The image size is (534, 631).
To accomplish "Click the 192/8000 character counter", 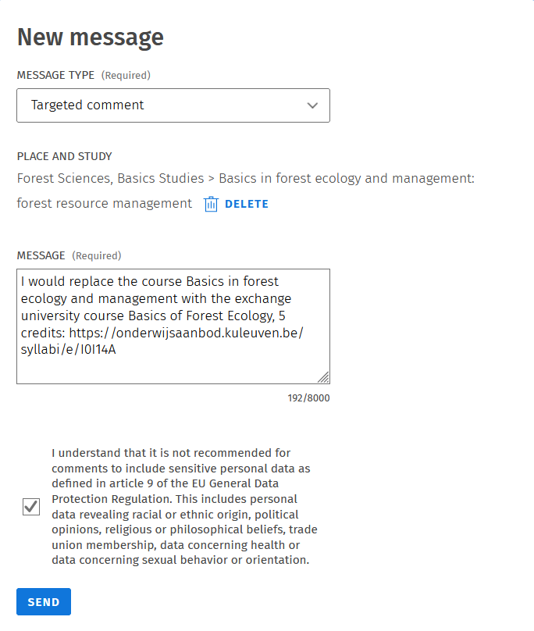I will tap(308, 398).
